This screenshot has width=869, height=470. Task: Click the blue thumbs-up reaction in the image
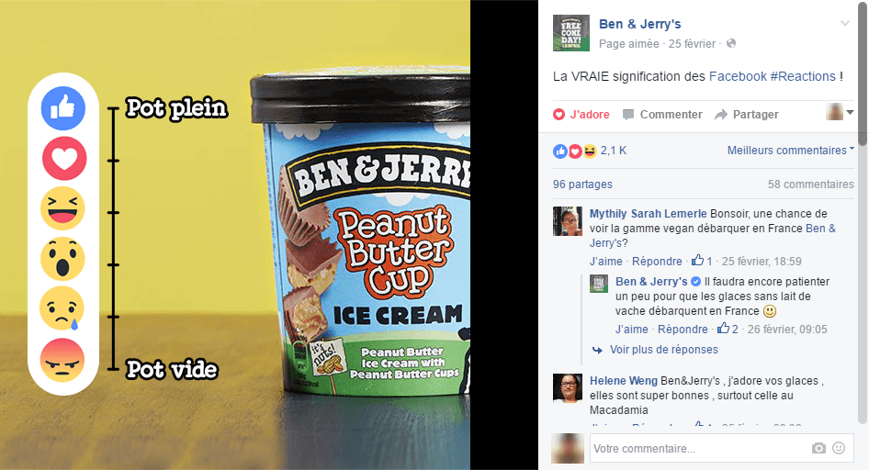[63, 108]
